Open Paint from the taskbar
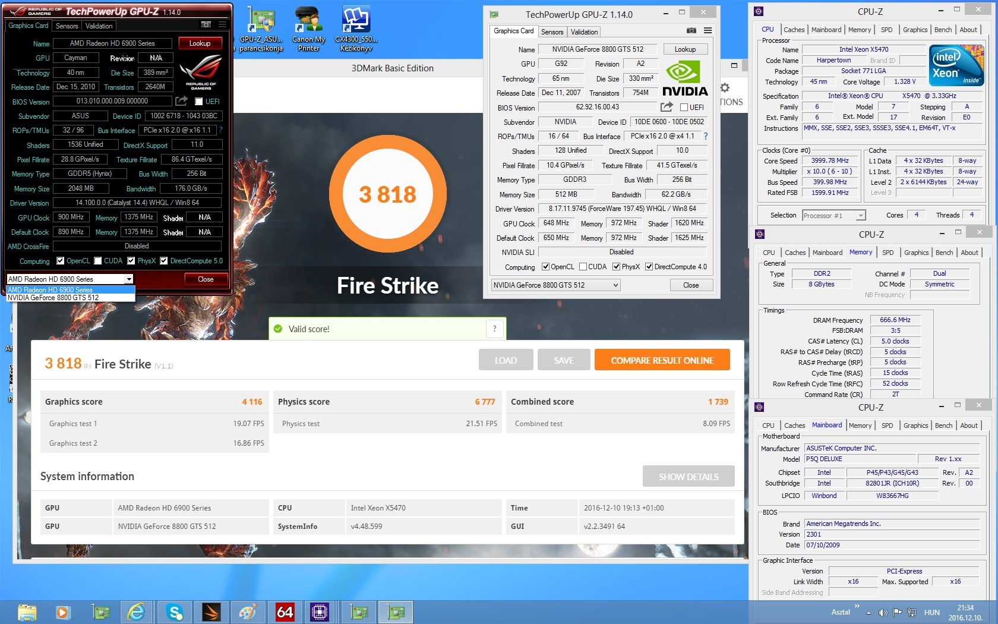998x624 pixels. tap(248, 612)
